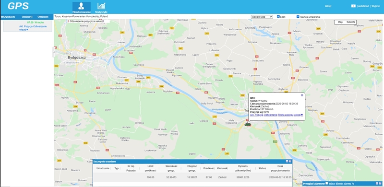Click the GPS logo
This screenshot has height=187, width=384.
[18, 6]
